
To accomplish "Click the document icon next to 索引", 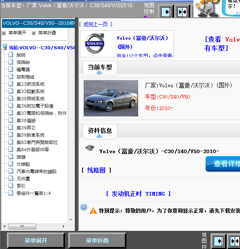I will (x=11, y=186).
